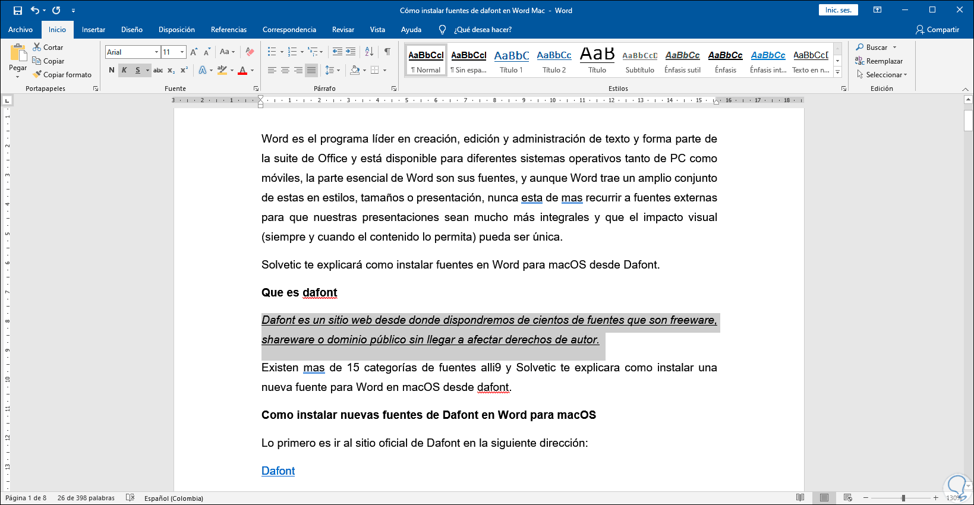Click the Compartir share button

[938, 30]
